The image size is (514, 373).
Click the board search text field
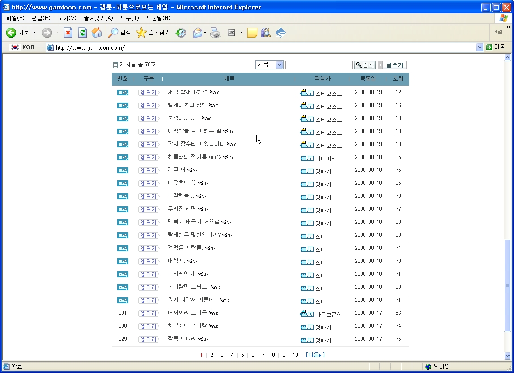click(319, 65)
